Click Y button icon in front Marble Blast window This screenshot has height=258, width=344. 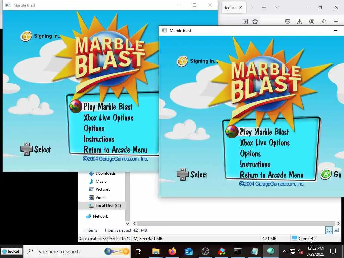[x=182, y=61]
